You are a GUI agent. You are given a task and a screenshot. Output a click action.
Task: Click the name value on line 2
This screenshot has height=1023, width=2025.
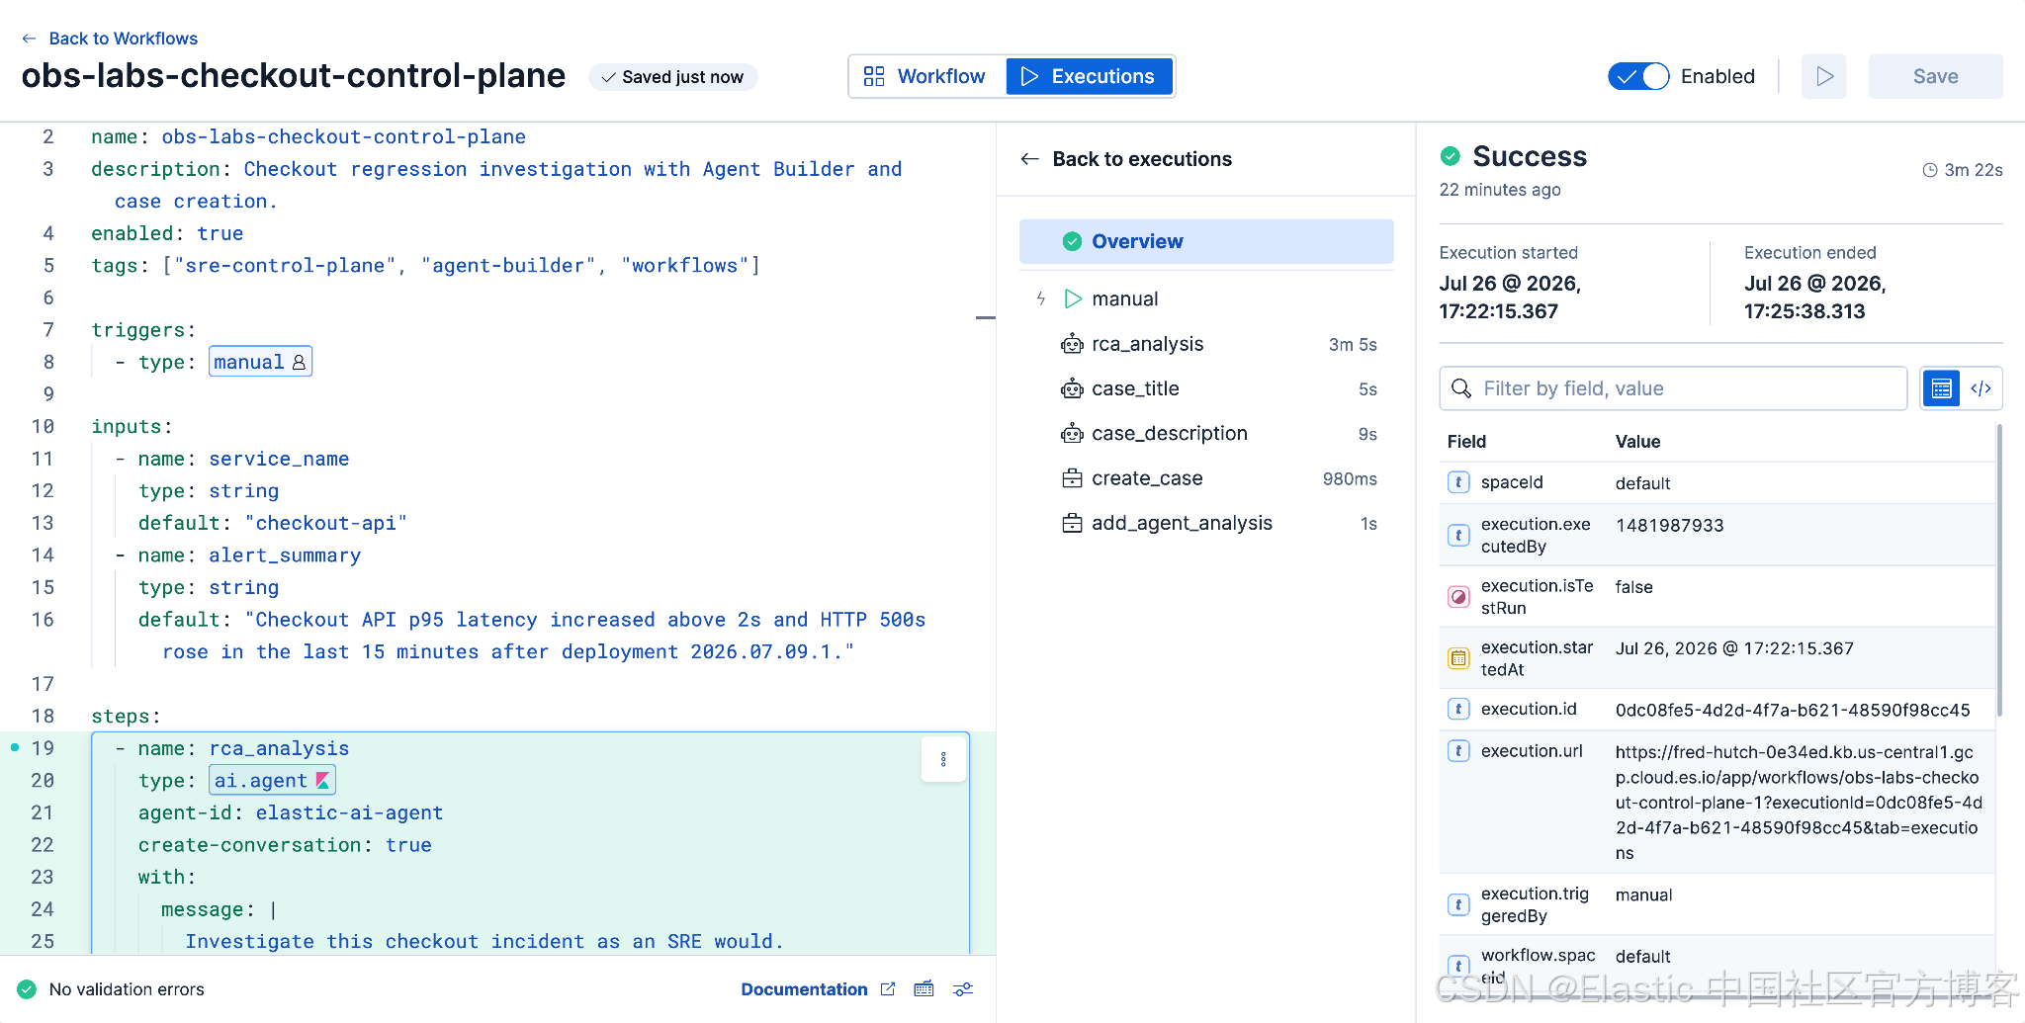343,136
